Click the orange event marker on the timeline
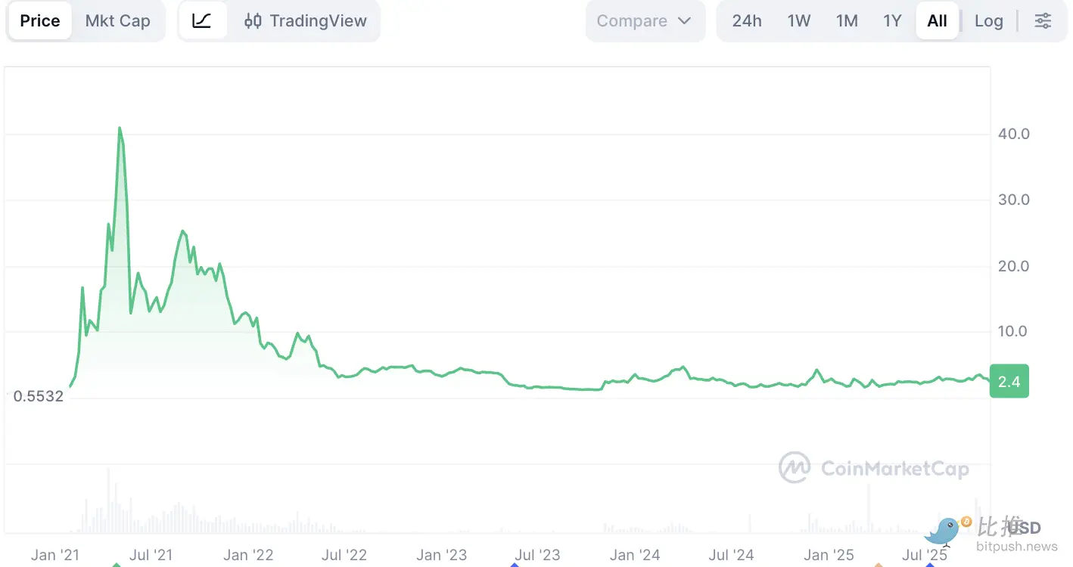 [x=879, y=564]
